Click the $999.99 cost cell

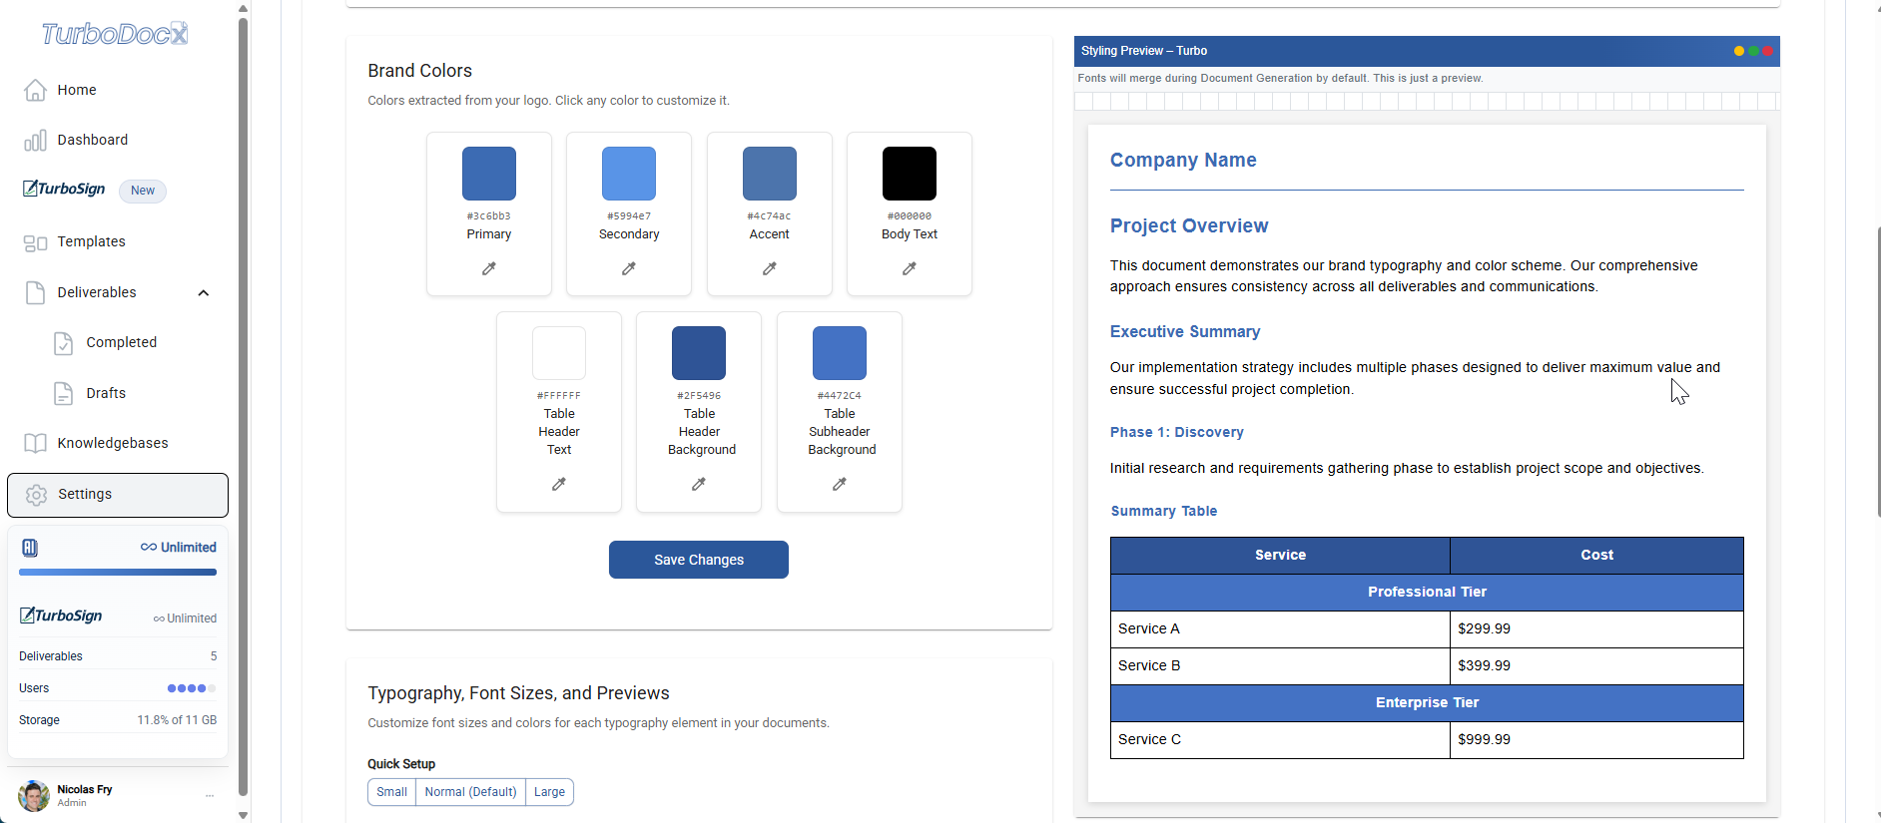(1596, 740)
